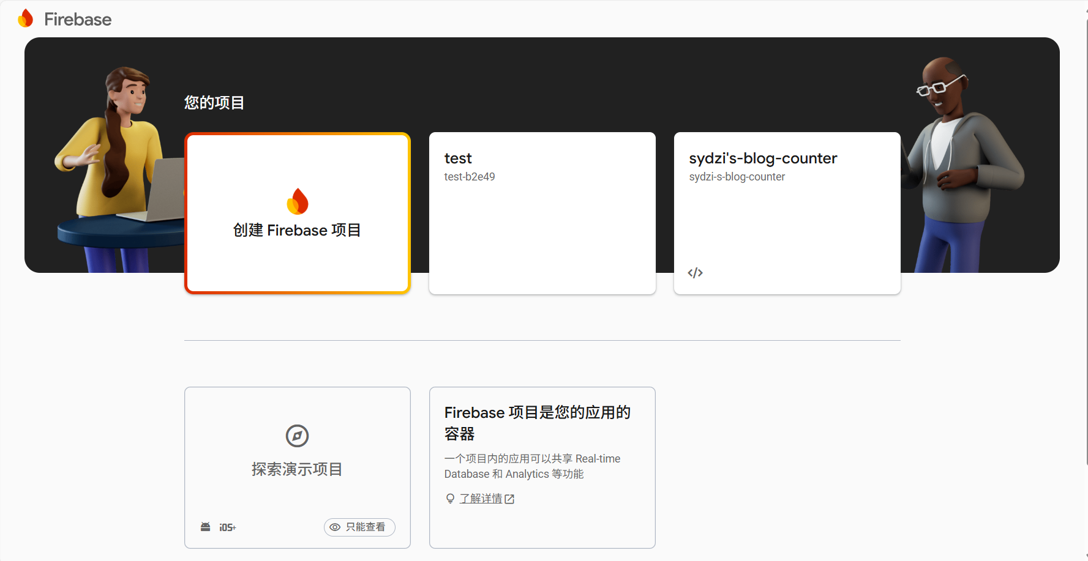The image size is (1088, 561).
Task: Click the Android icon on demo card
Action: (206, 527)
